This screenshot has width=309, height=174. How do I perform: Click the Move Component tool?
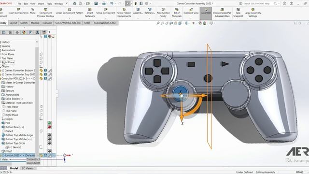click(106, 11)
